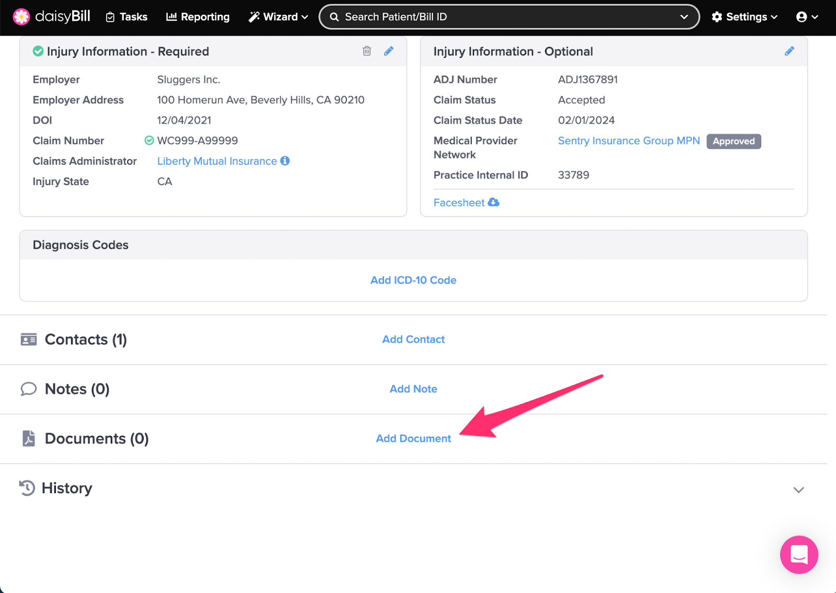The width and height of the screenshot is (836, 593).
Task: Click the Reporting chart icon
Action: point(171,17)
